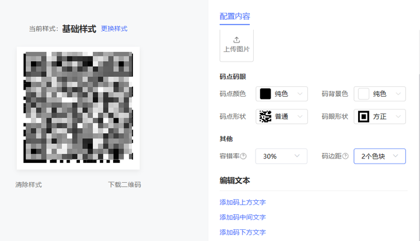Click the 编辑文本 section heading

click(235, 180)
